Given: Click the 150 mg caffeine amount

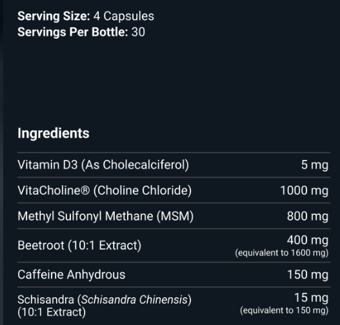Looking at the screenshot, I should tap(308, 275).
